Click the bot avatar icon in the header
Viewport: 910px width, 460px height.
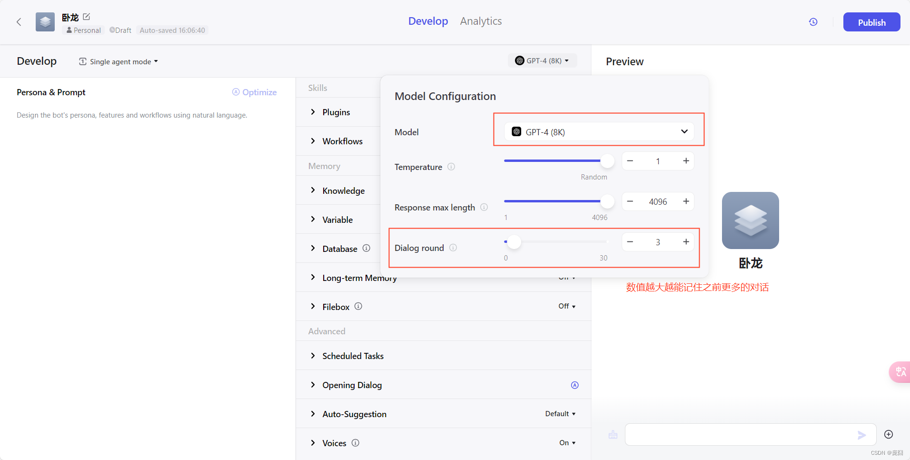(45, 22)
